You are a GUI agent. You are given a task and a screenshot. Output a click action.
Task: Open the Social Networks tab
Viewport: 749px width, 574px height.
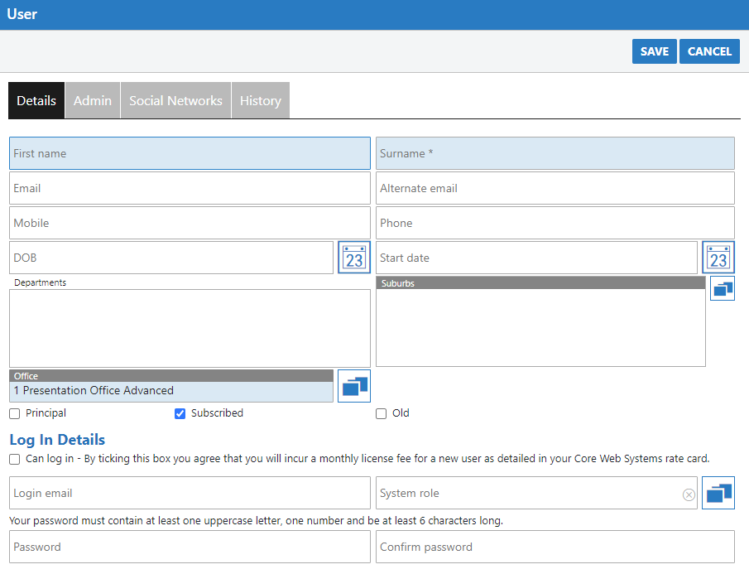(175, 100)
